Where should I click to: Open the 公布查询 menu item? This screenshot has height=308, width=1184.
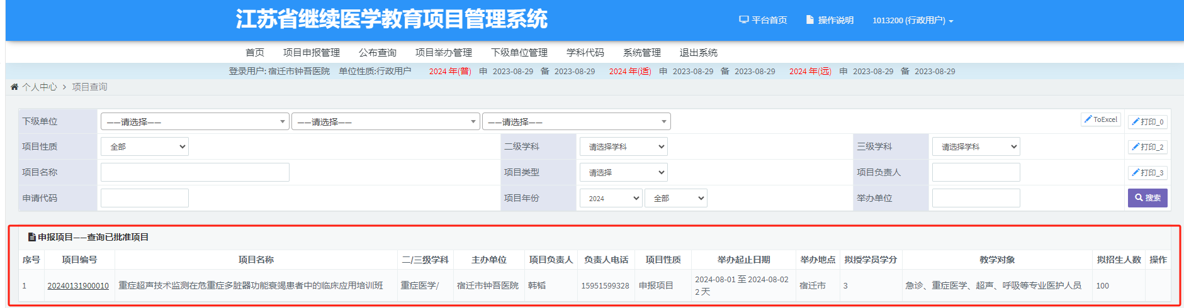[x=377, y=52]
